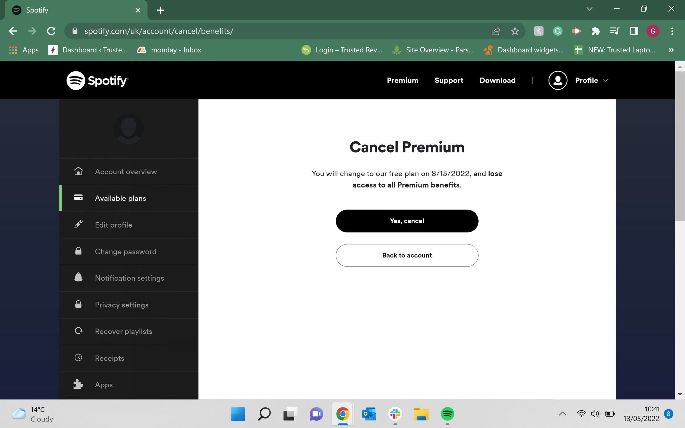Screen dimensions: 685x428
Task: Open the Chrome three-dot menu
Action: click(x=672, y=31)
